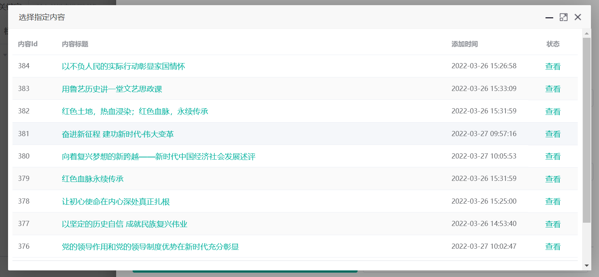Open article 以不负人民的实际行动彰显家国情怀
The height and width of the screenshot is (277, 599).
click(x=123, y=66)
